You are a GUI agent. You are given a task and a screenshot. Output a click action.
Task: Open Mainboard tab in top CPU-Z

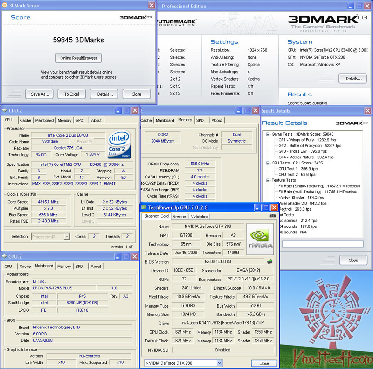(44, 121)
